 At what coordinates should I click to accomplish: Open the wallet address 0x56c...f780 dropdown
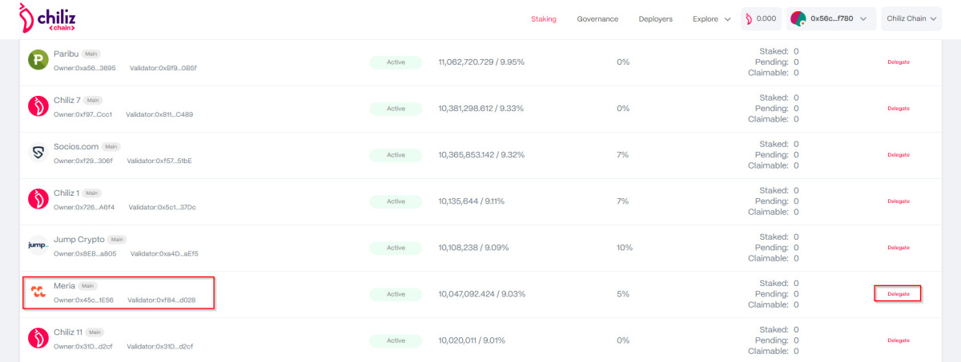click(830, 18)
